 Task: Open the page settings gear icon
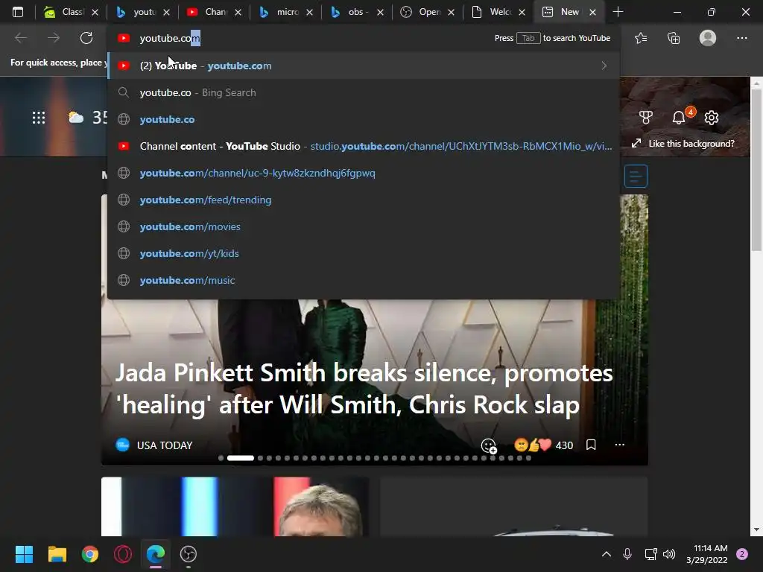pos(712,117)
